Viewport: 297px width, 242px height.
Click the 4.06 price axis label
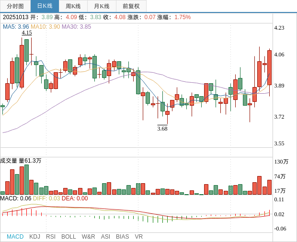279,55
